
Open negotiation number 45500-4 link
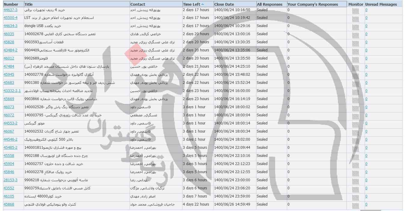pos(10,18)
